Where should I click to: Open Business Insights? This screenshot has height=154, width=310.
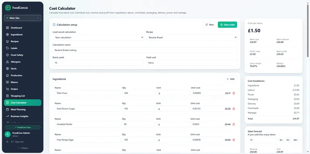(x=22, y=116)
